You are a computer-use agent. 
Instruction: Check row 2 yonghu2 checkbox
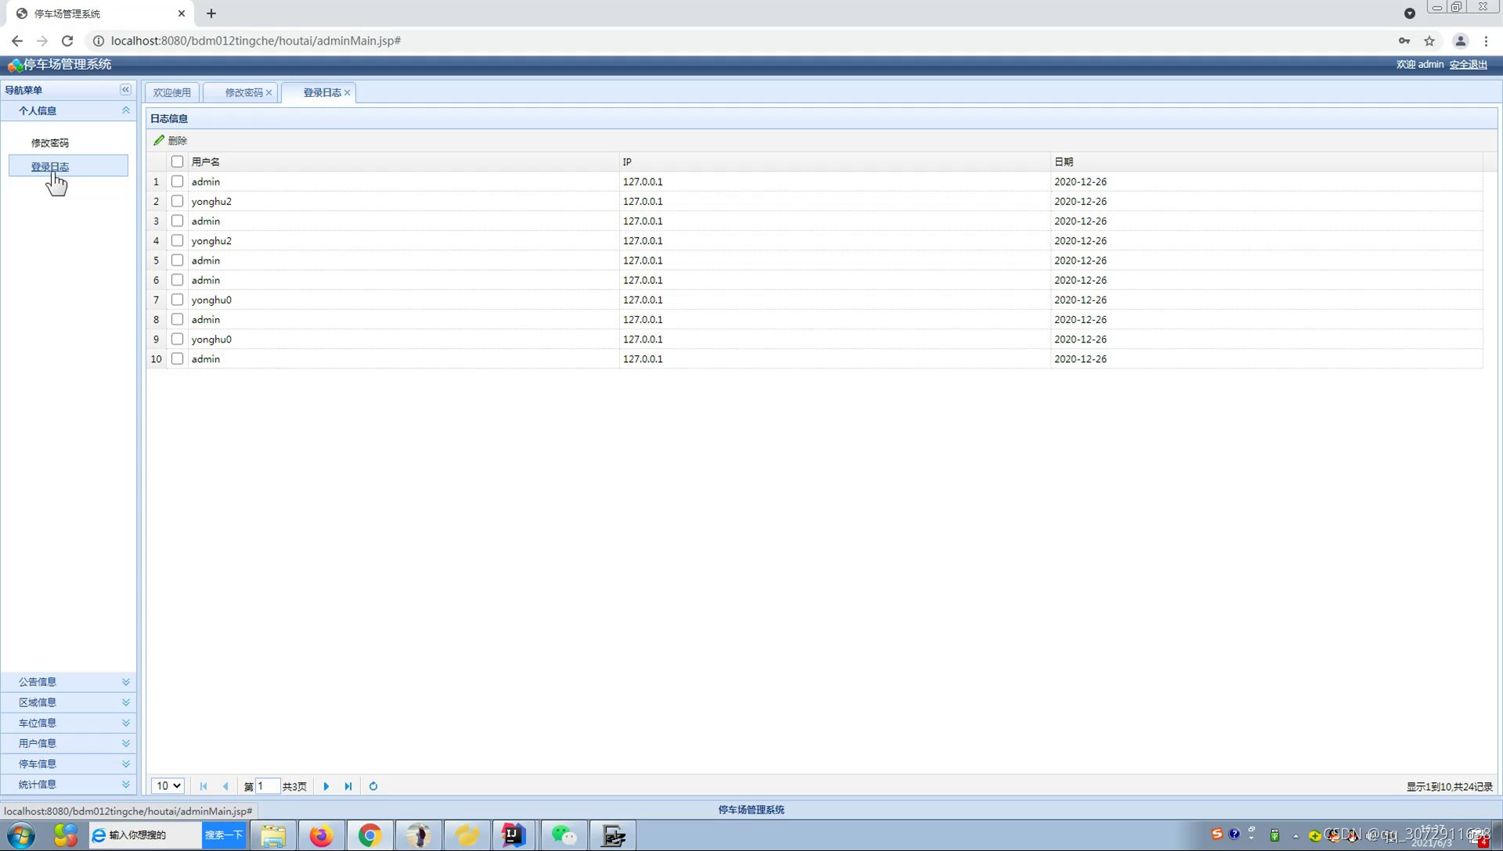[178, 201]
